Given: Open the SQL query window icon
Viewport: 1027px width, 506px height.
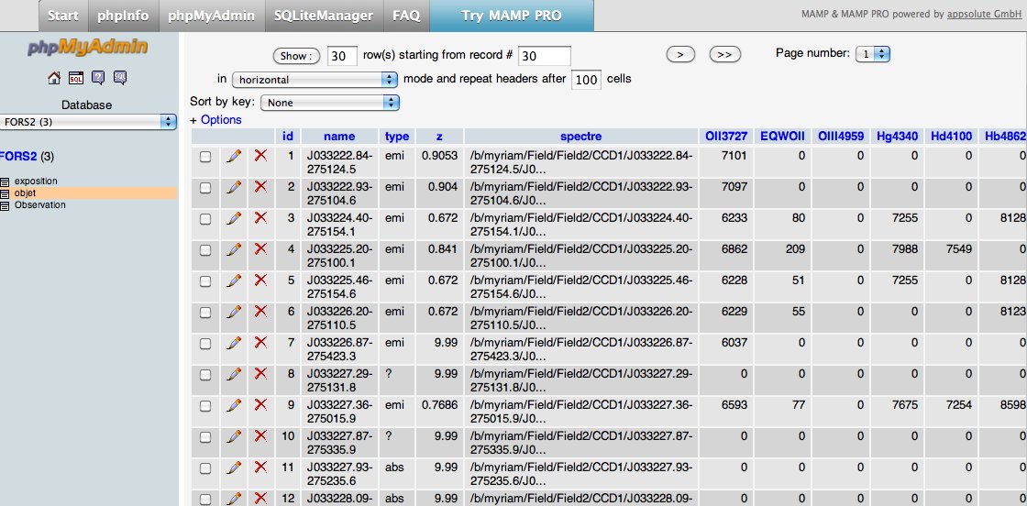Looking at the screenshot, I should (75, 78).
